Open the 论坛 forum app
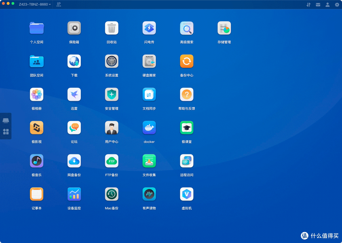342x243 pixels. [x=74, y=128]
